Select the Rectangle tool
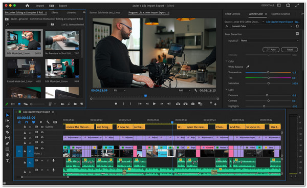The image size is (307, 188). click(7, 149)
